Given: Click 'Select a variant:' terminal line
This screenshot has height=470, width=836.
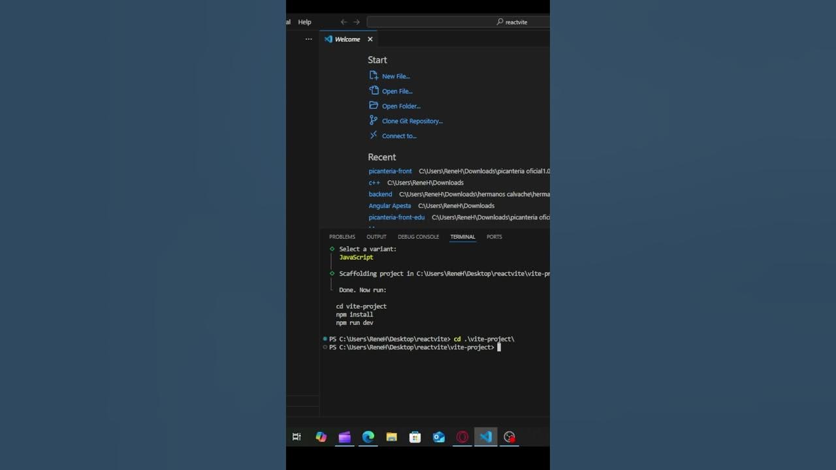Looking at the screenshot, I should 368,249.
